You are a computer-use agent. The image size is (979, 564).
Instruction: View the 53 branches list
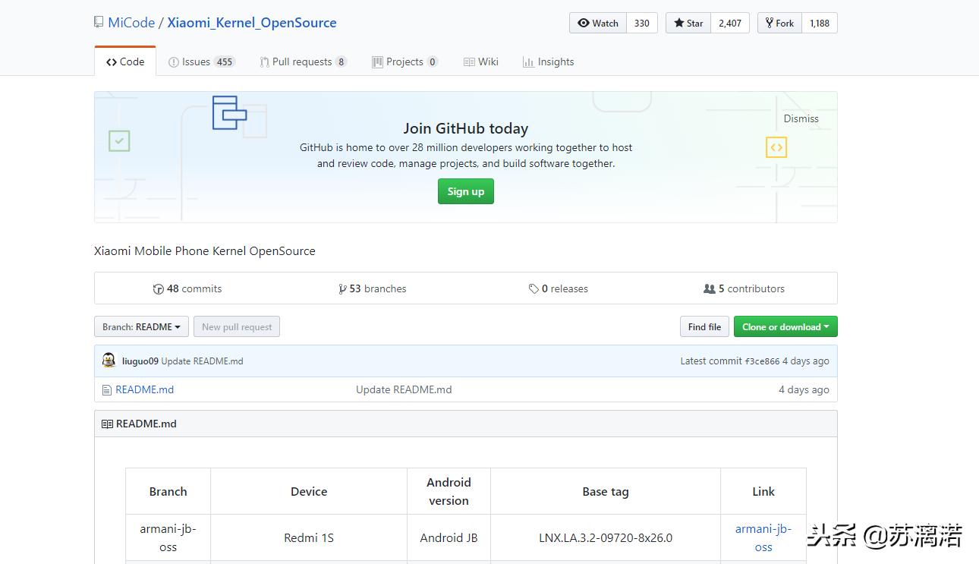coord(373,288)
